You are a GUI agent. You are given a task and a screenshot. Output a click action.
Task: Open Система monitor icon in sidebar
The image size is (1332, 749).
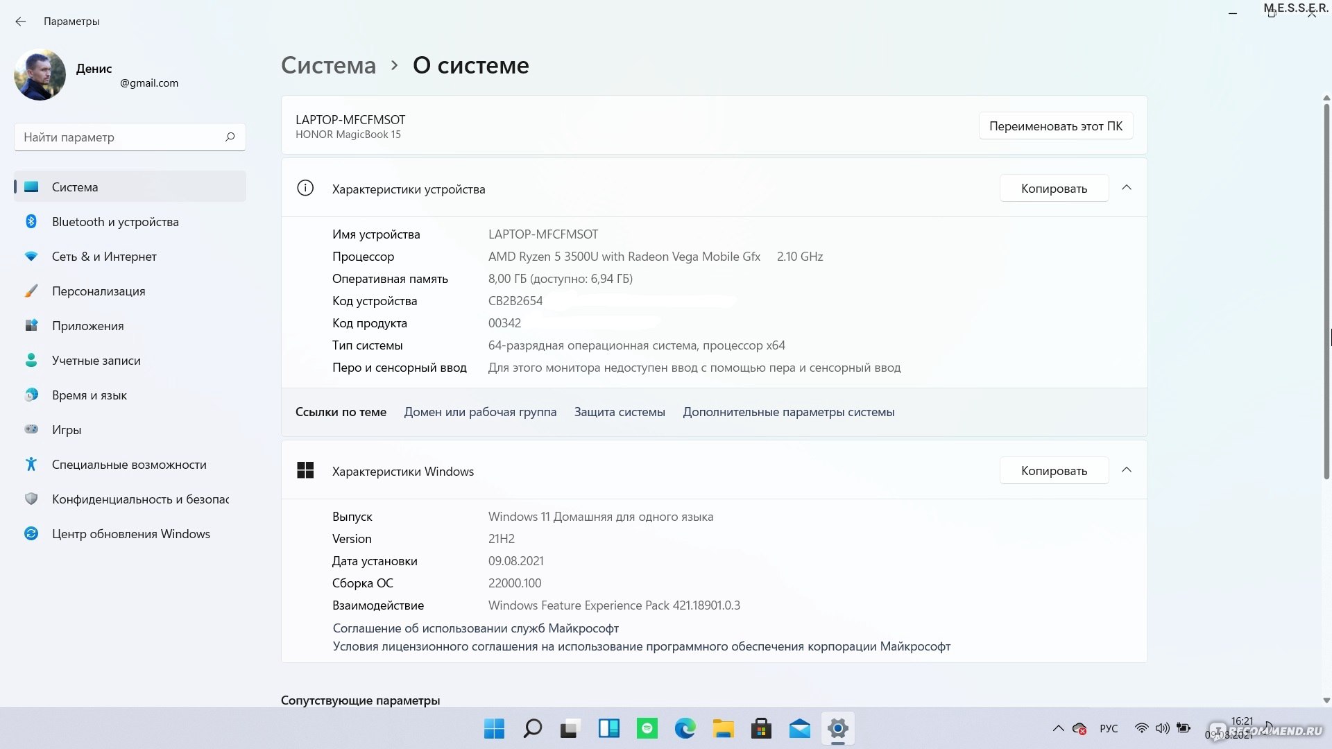click(31, 187)
